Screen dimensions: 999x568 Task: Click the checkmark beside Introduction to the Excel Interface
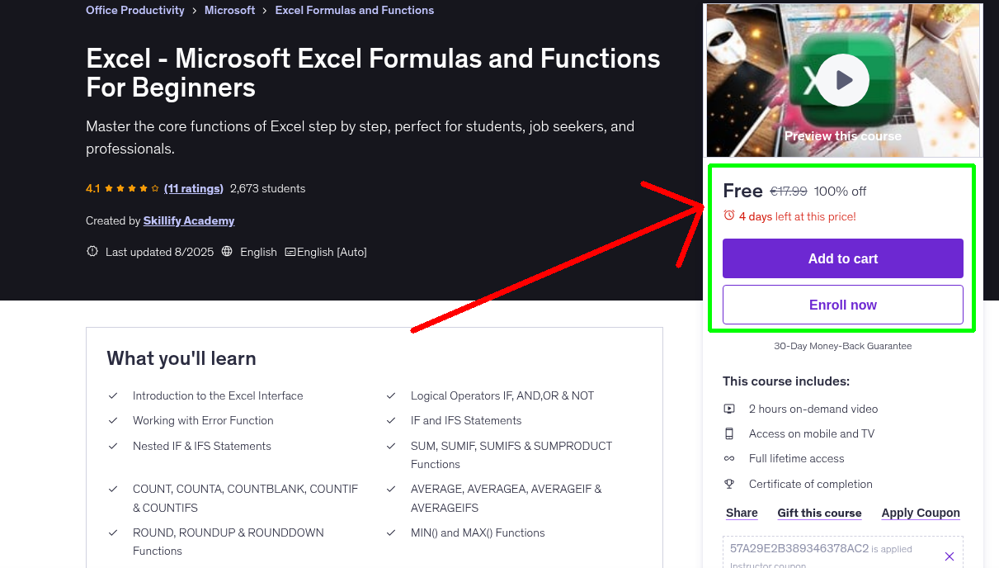click(x=113, y=395)
